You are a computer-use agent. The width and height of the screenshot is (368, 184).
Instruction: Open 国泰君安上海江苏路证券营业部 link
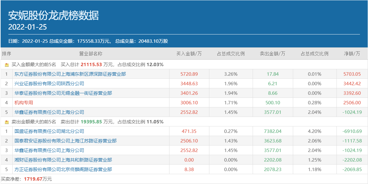pos(66,141)
